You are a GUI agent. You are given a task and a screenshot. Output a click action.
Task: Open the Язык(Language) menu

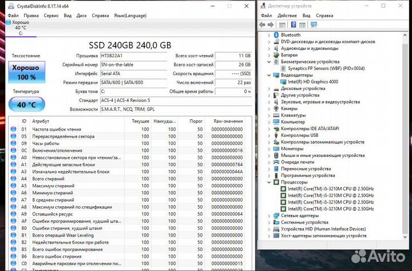coord(130,15)
